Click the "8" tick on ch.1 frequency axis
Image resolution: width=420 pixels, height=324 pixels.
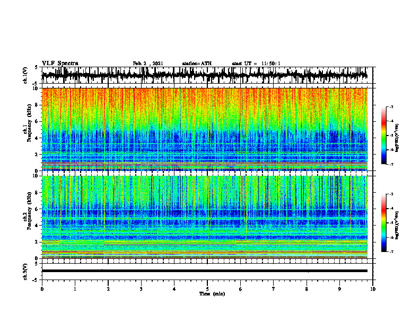pyautogui.click(x=37, y=105)
